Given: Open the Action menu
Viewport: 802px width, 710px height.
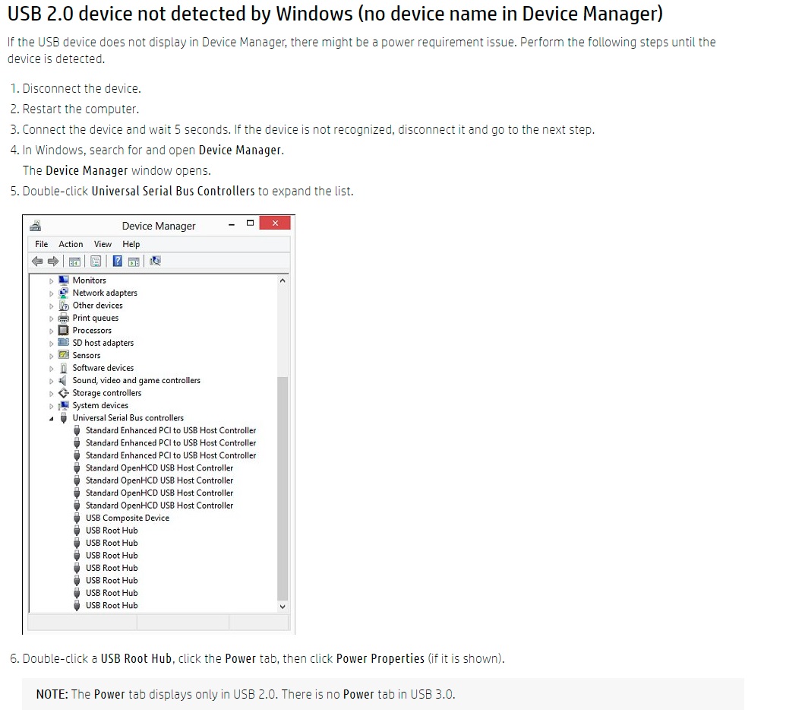Looking at the screenshot, I should (x=71, y=244).
